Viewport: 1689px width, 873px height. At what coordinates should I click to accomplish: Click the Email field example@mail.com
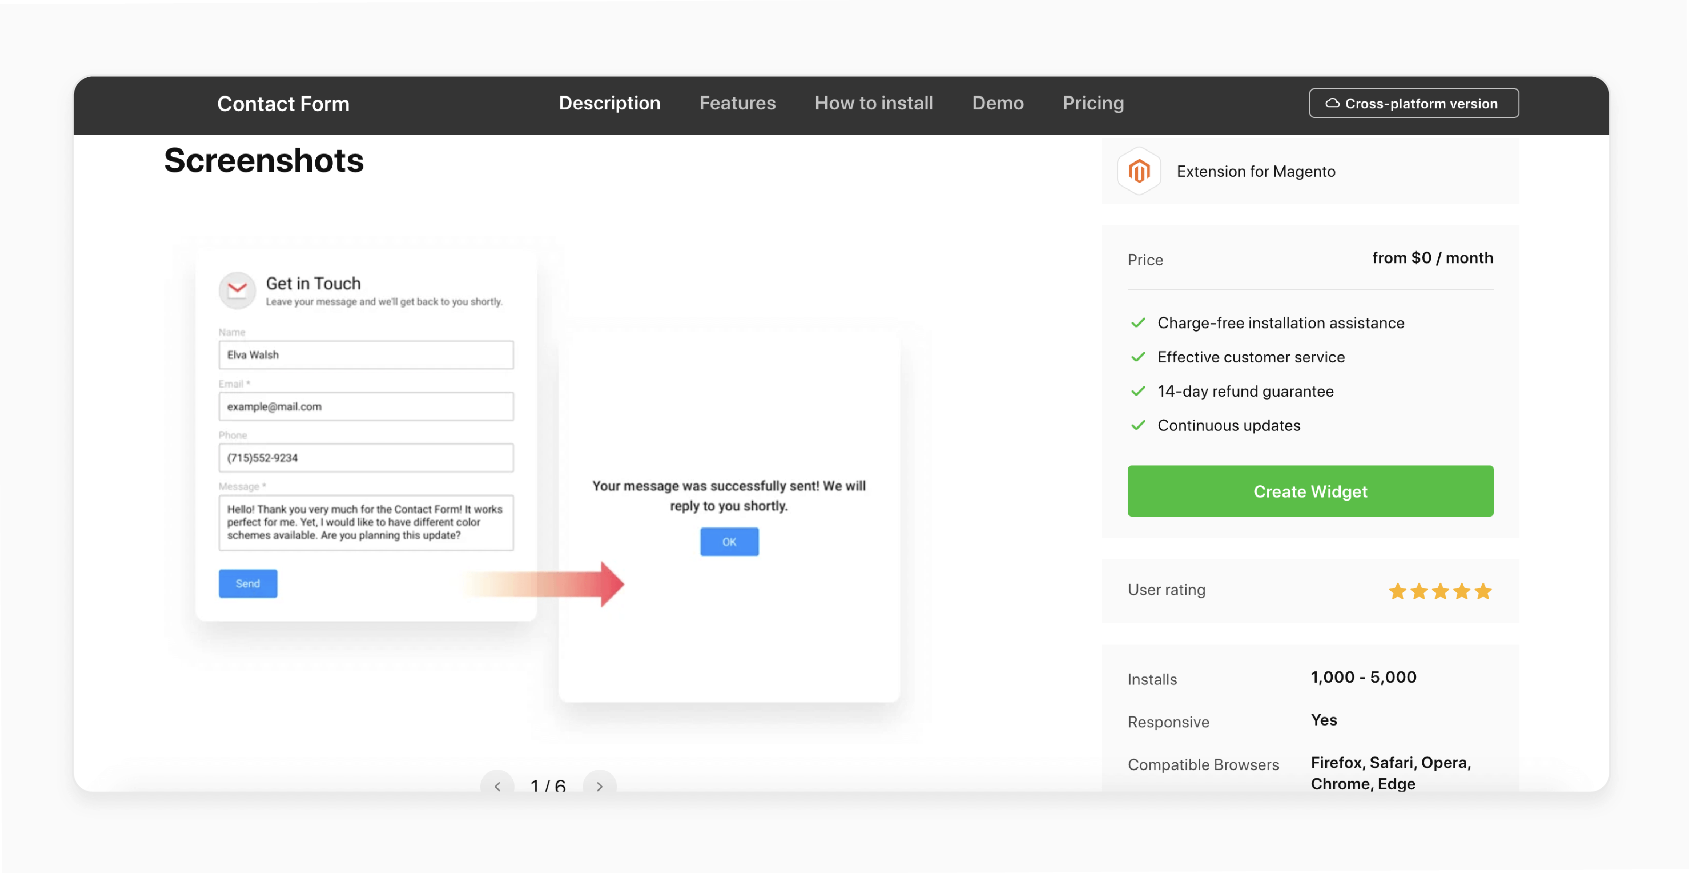(366, 407)
